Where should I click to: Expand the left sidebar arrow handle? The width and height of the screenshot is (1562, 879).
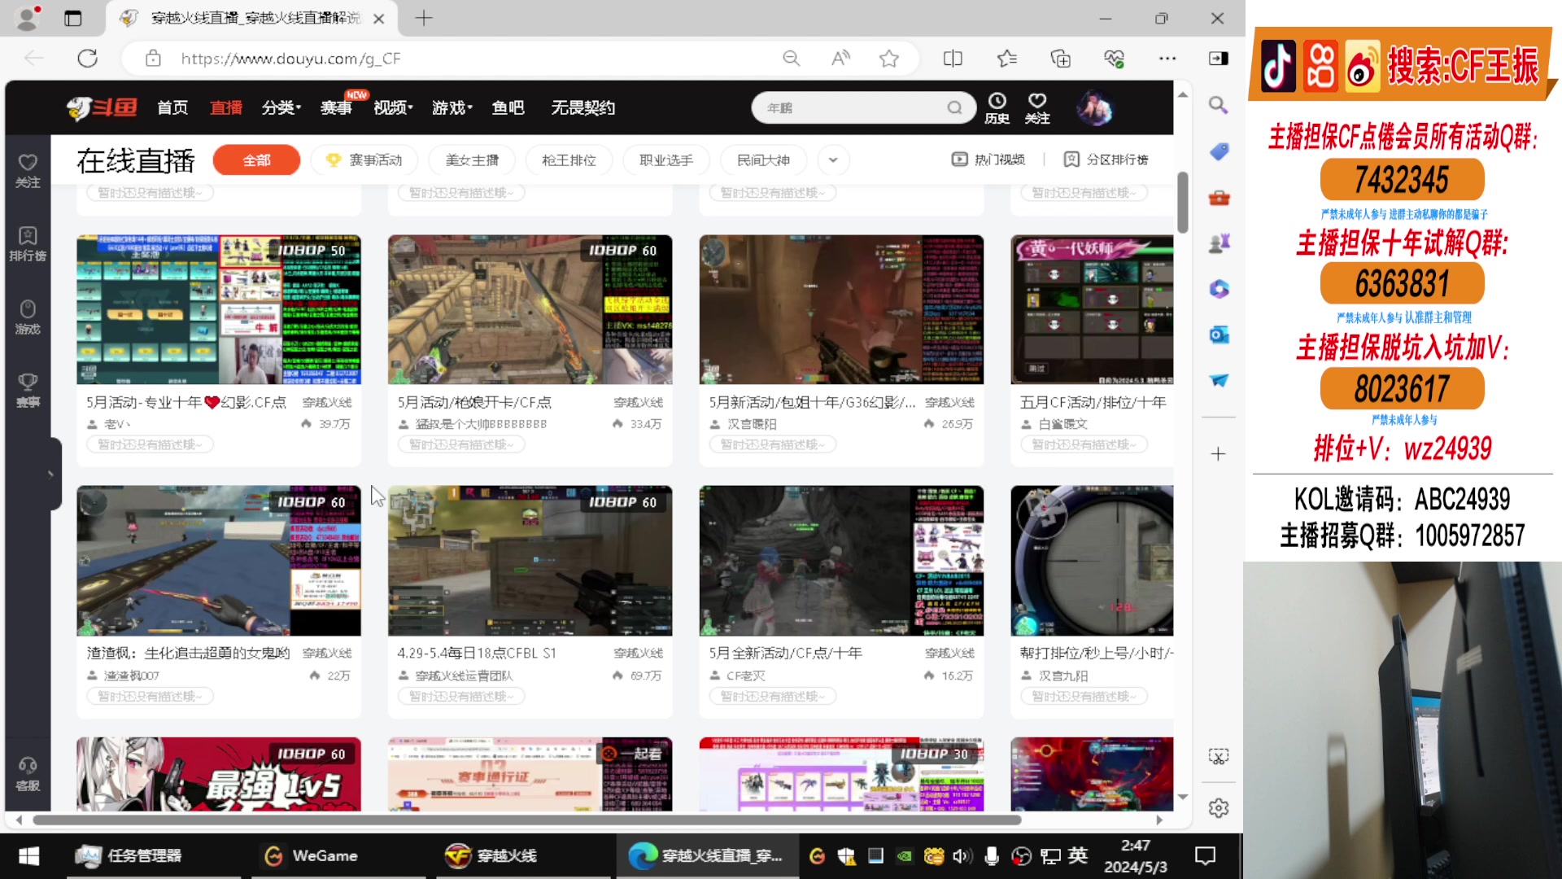point(50,474)
